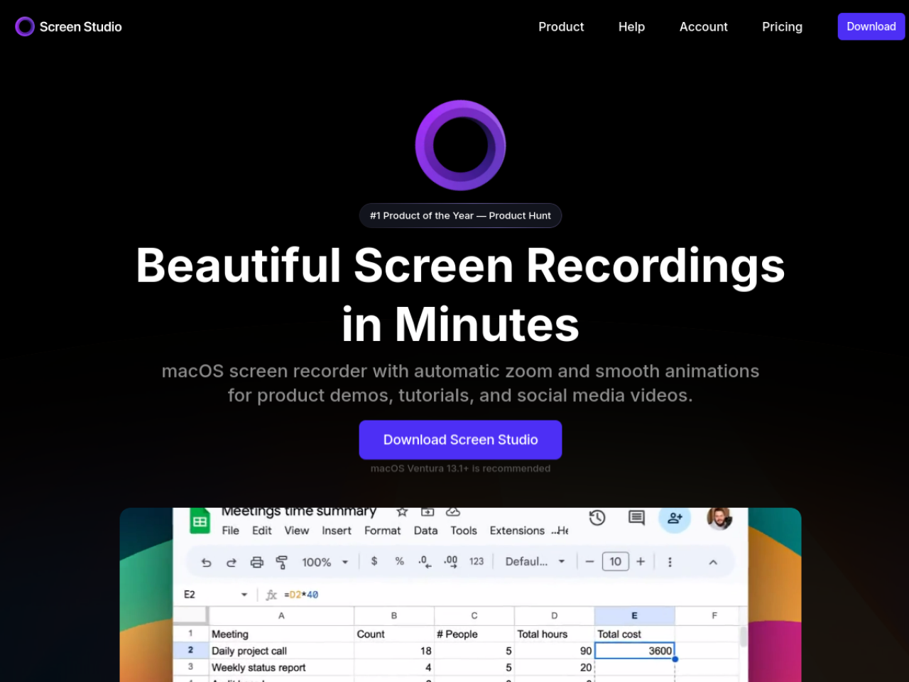Viewport: 909px width, 682px height.
Task: Open the Account nav item
Action: click(x=704, y=26)
